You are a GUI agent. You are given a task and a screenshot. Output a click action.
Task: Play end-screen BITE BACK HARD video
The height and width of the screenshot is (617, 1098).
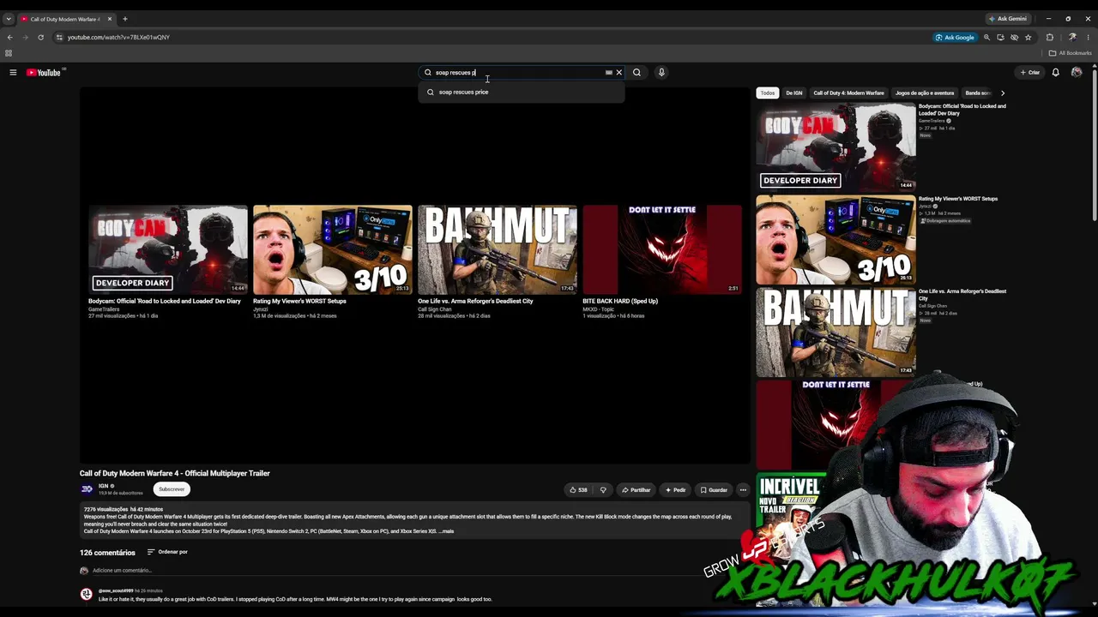pyautogui.click(x=662, y=249)
